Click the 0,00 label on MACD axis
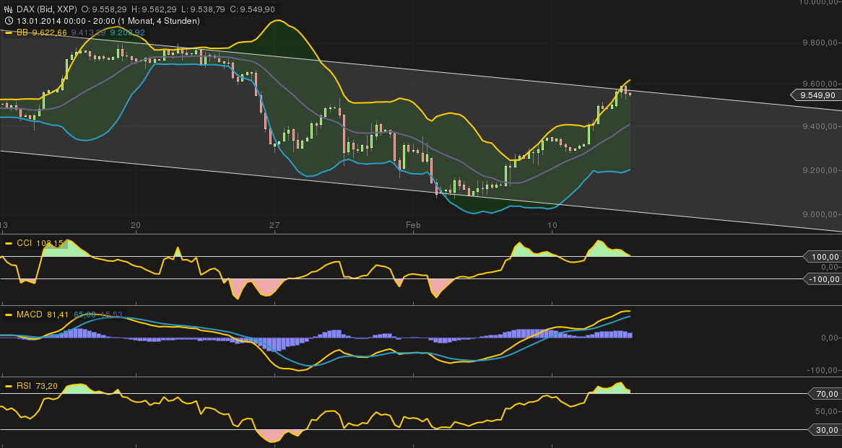842x448 pixels. (x=830, y=338)
